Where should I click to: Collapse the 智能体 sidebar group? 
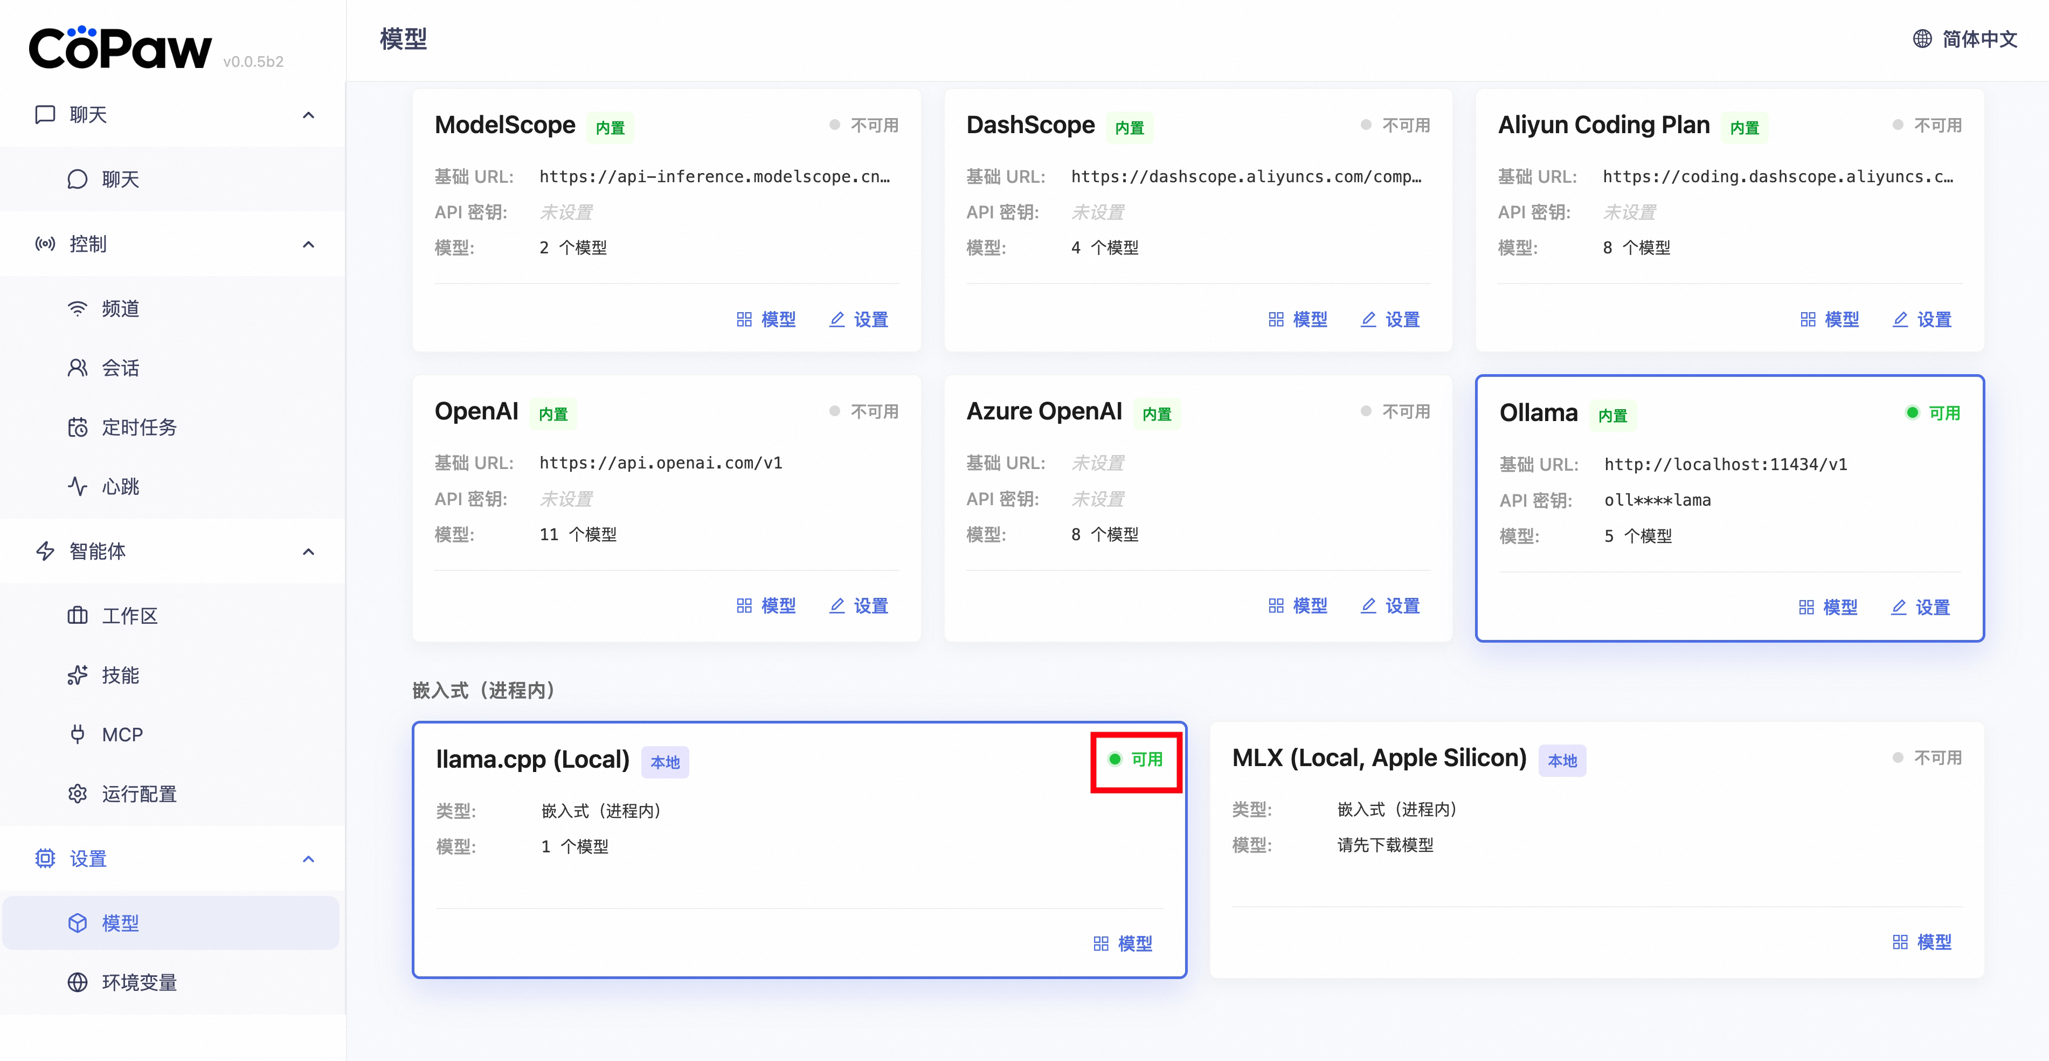pos(309,552)
